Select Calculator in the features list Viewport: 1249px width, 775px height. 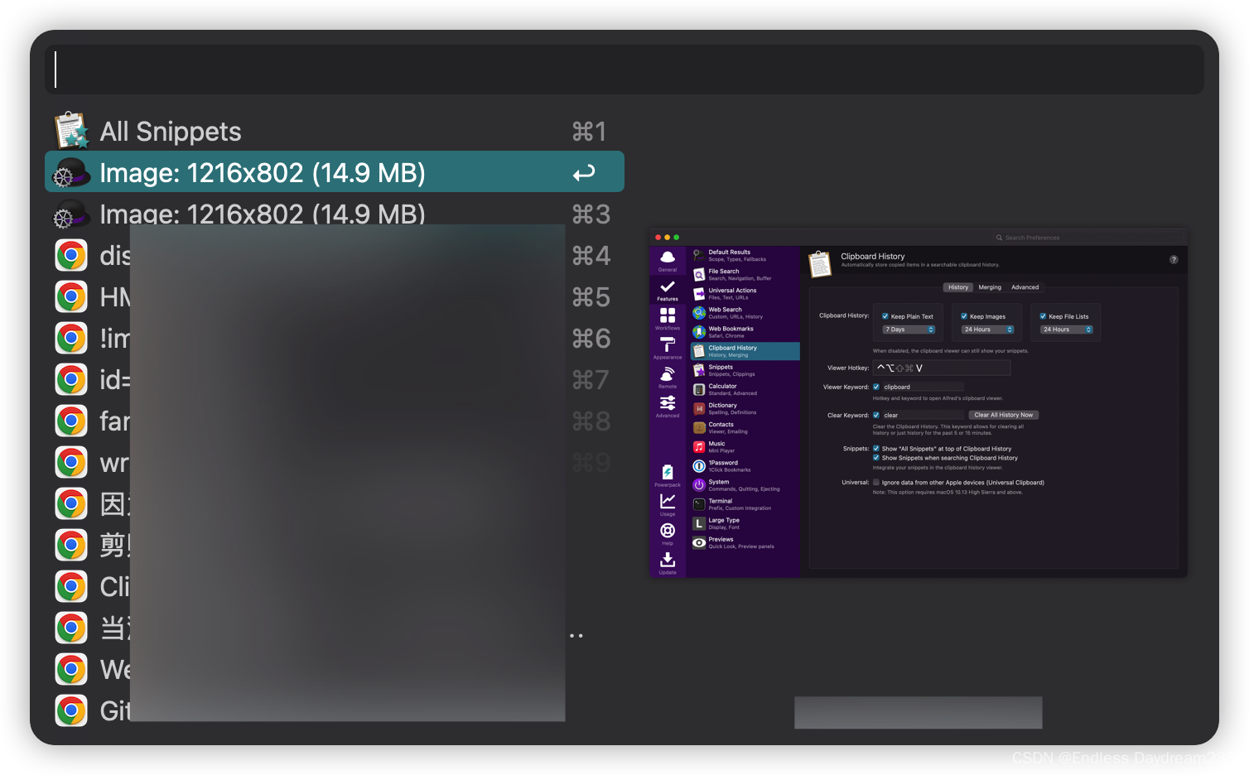(x=745, y=389)
